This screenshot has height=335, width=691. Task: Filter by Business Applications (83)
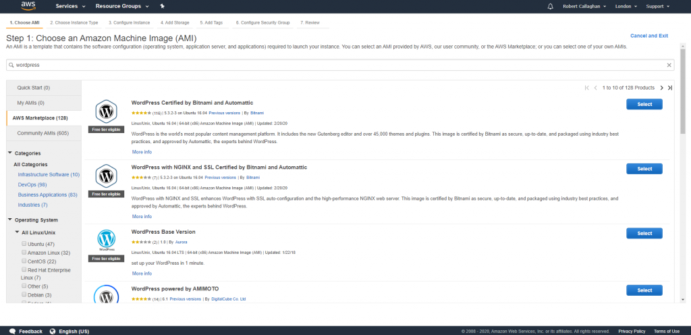pos(48,195)
